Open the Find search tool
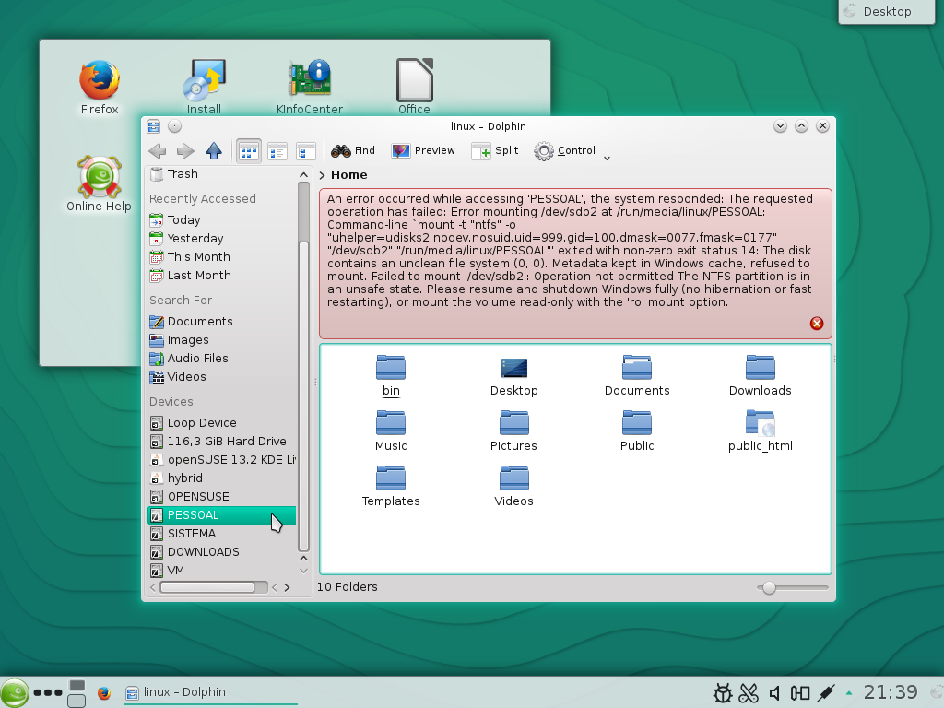The height and width of the screenshot is (708, 944). pyautogui.click(x=353, y=150)
